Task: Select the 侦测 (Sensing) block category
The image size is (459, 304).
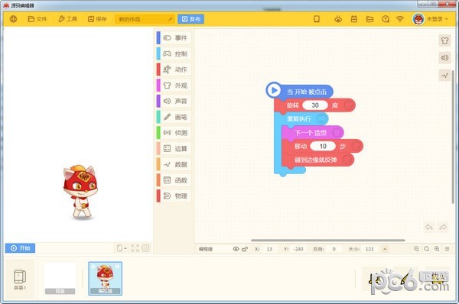Action: coord(174,133)
